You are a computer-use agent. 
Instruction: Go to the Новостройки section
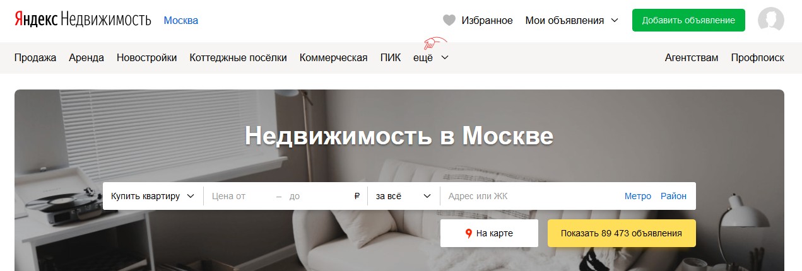click(x=146, y=57)
